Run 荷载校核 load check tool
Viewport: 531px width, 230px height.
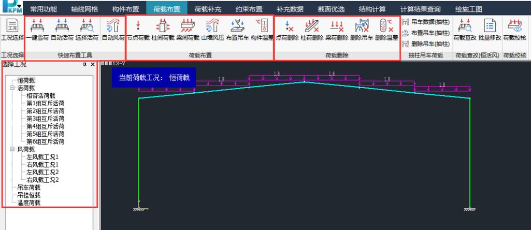[515, 30]
